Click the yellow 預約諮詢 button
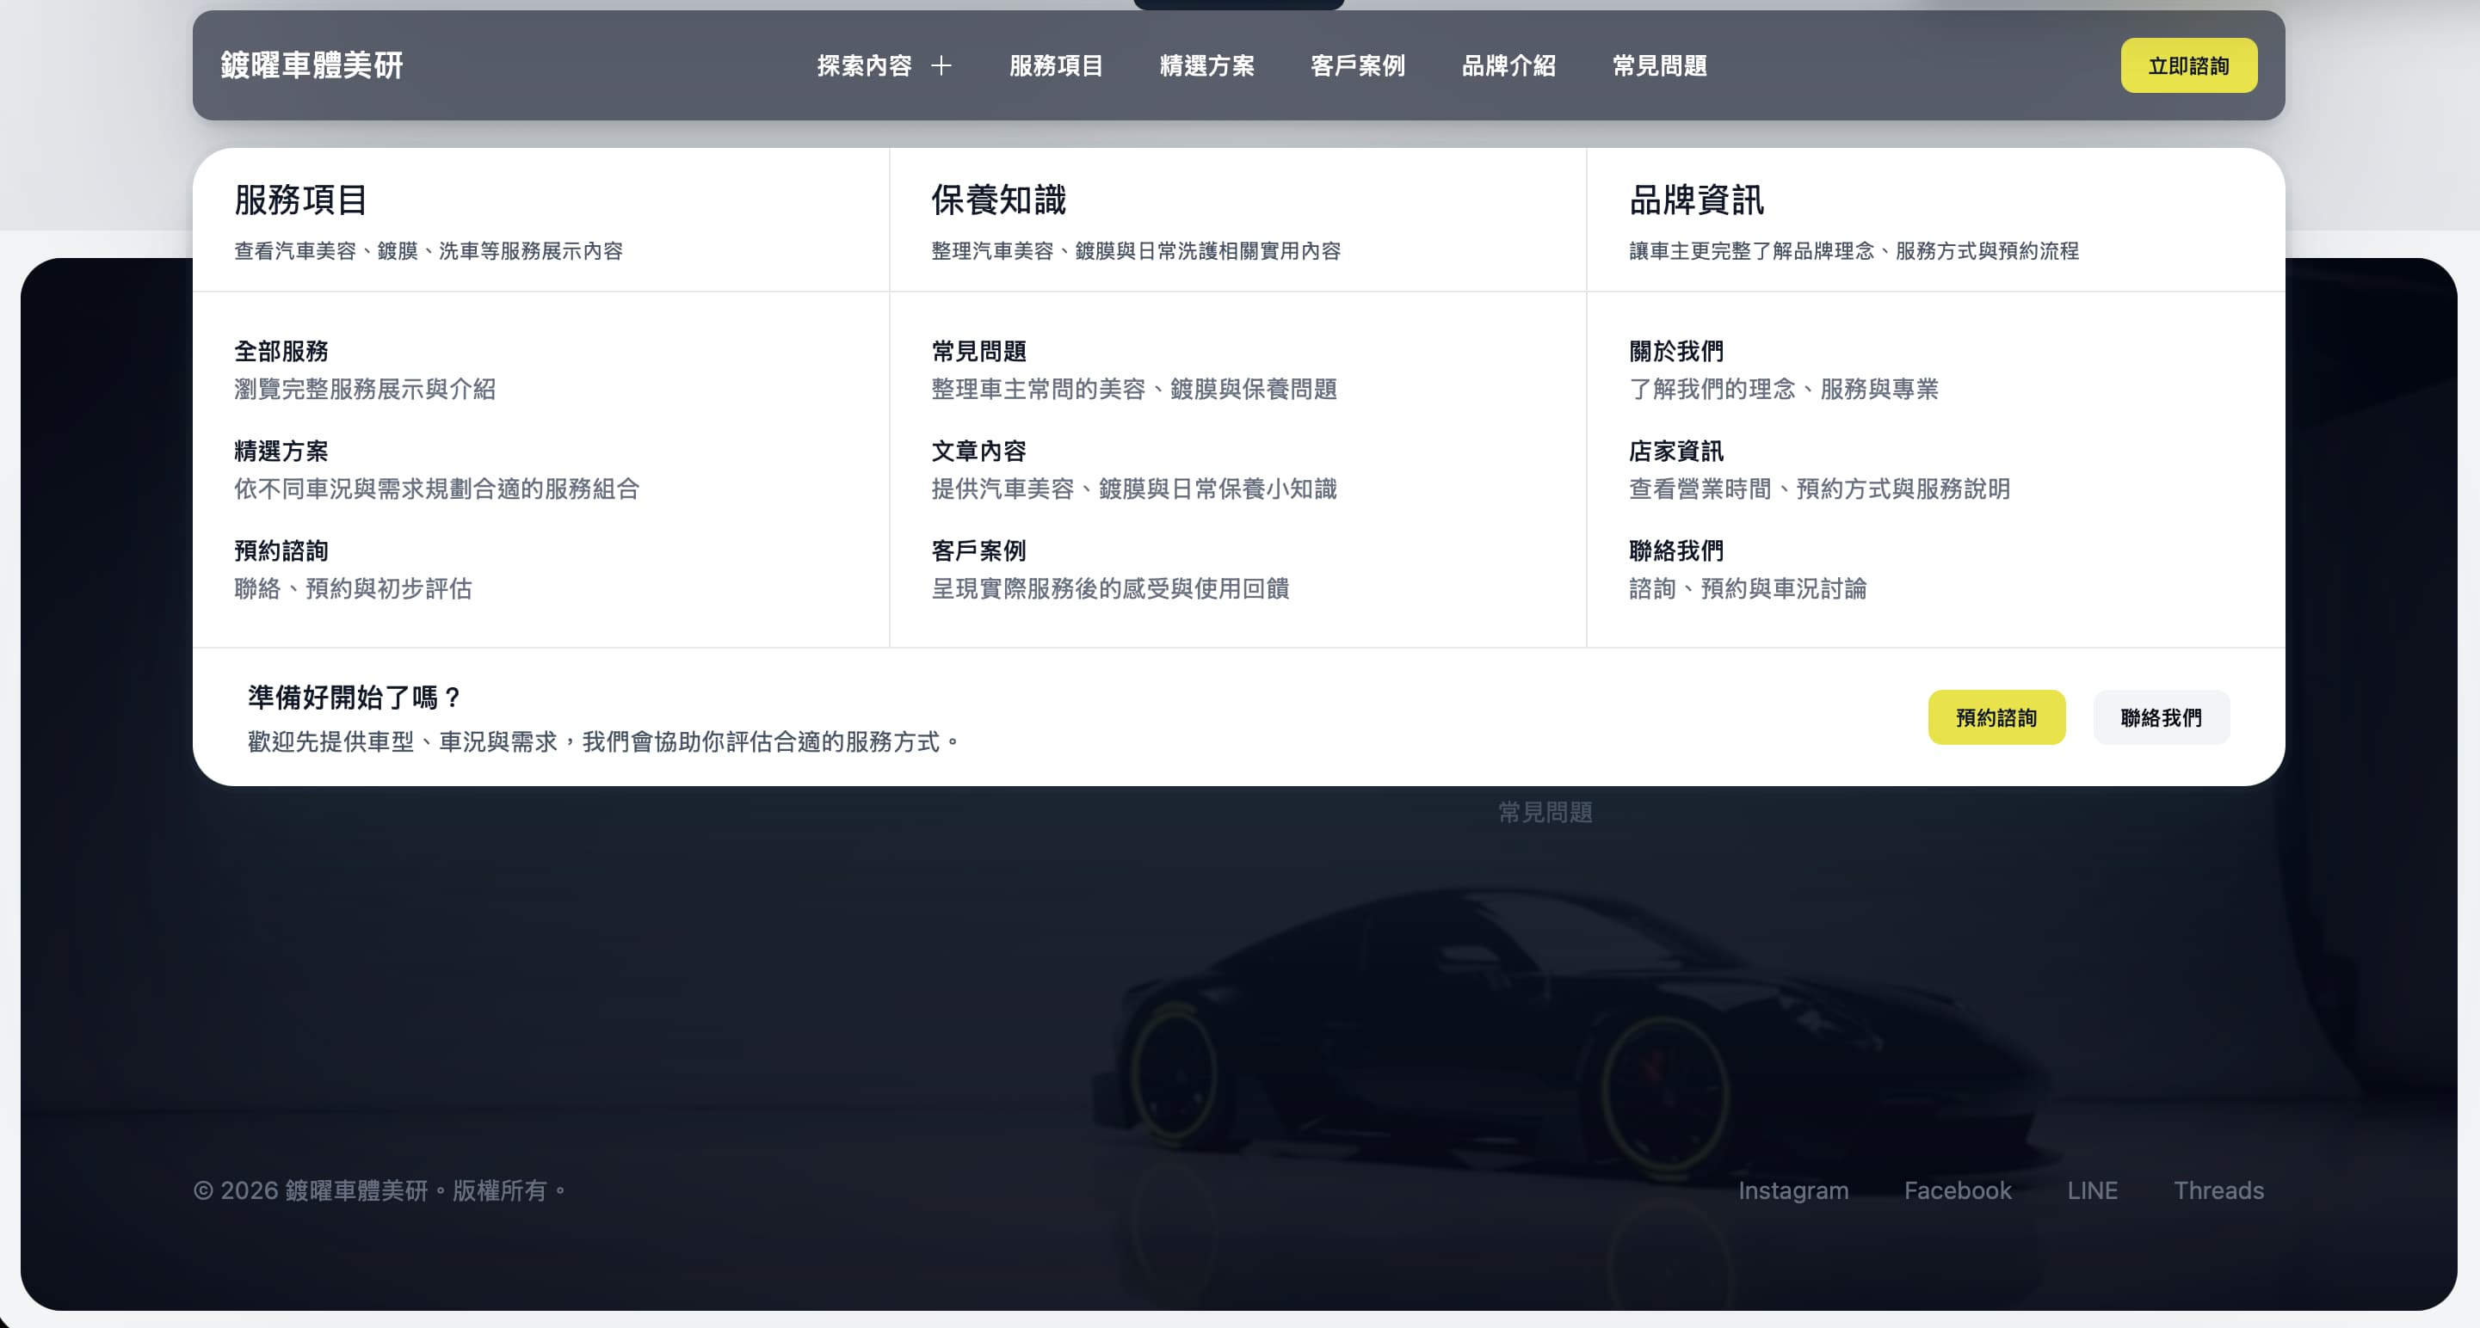The width and height of the screenshot is (2480, 1328). click(x=1996, y=717)
